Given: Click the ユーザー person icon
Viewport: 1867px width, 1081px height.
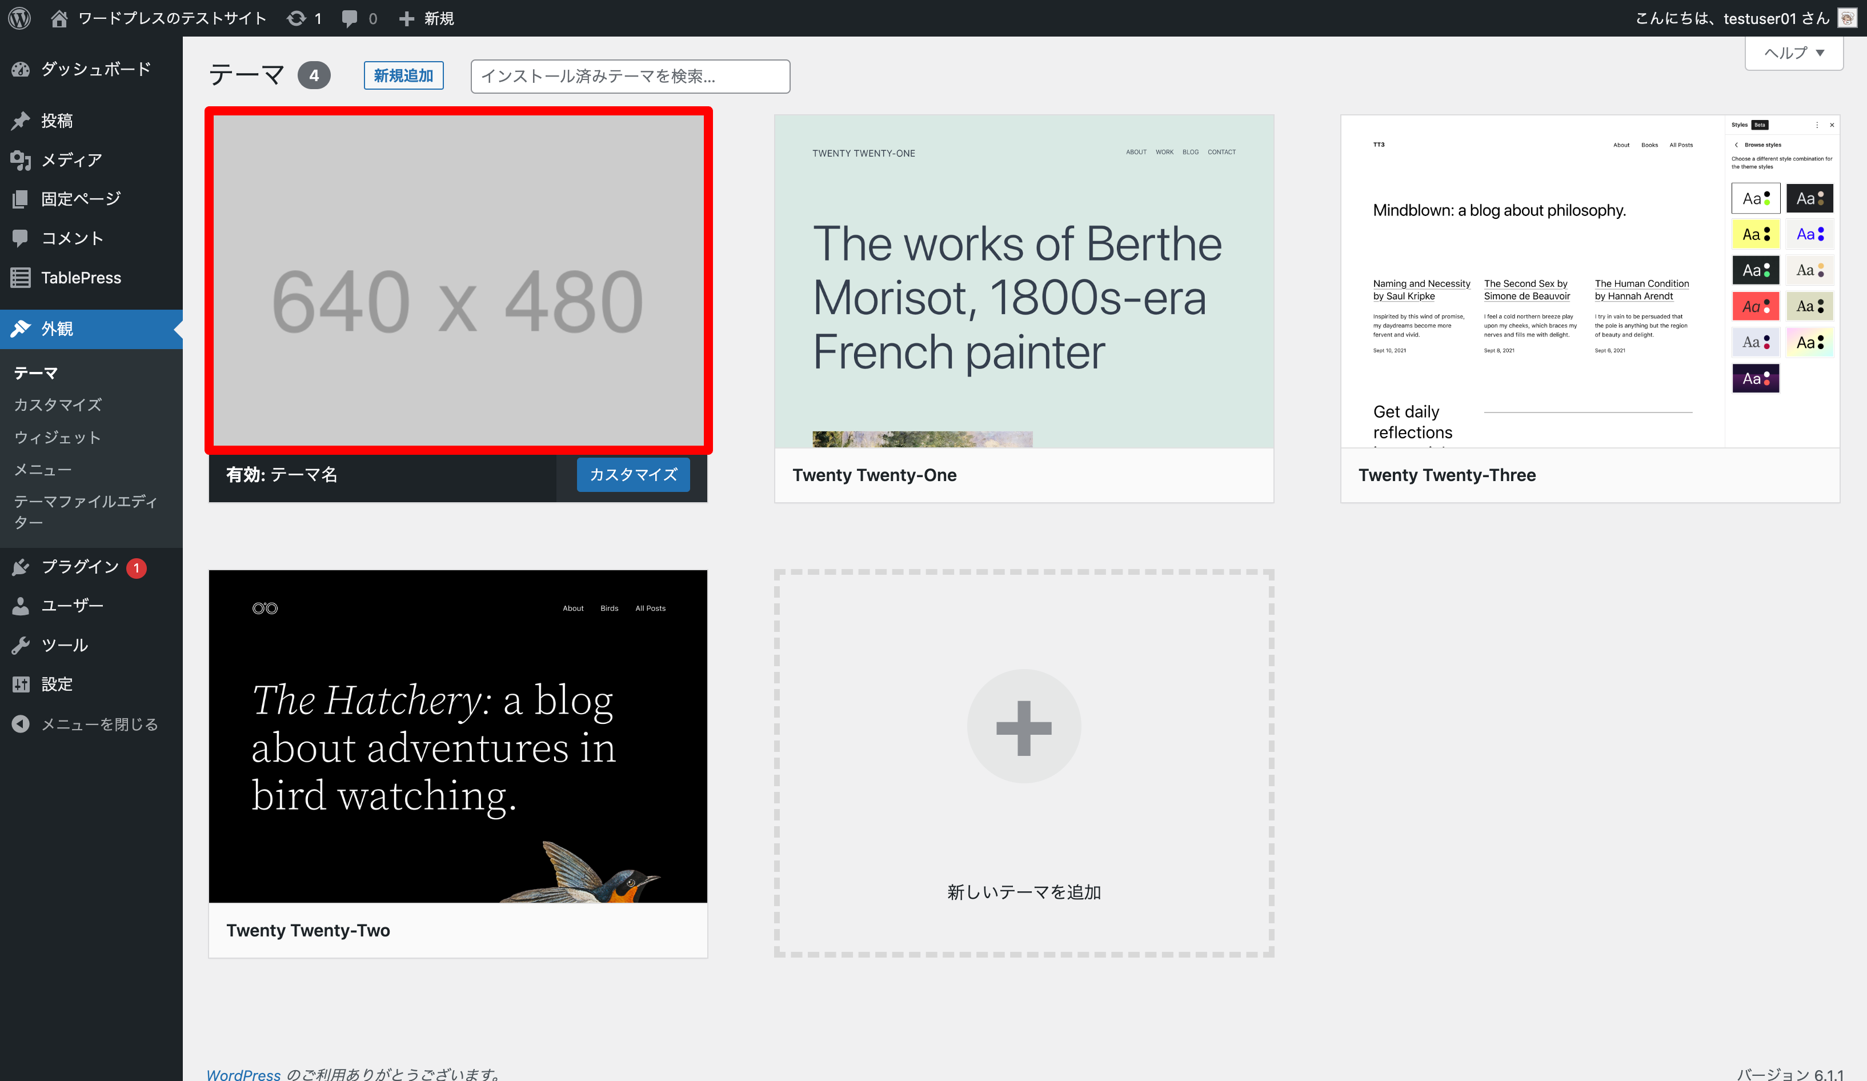Looking at the screenshot, I should click(21, 605).
